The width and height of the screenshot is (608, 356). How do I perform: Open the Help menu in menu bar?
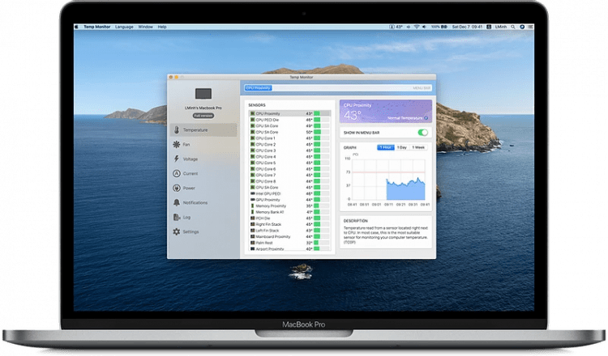point(162,27)
